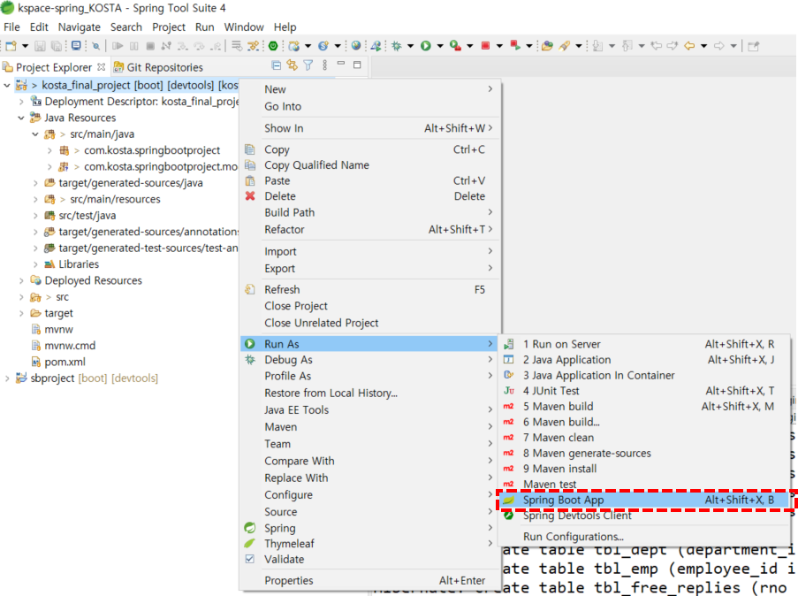Click the globe web browser toolbar icon
The height and width of the screenshot is (596, 798).
(356, 46)
